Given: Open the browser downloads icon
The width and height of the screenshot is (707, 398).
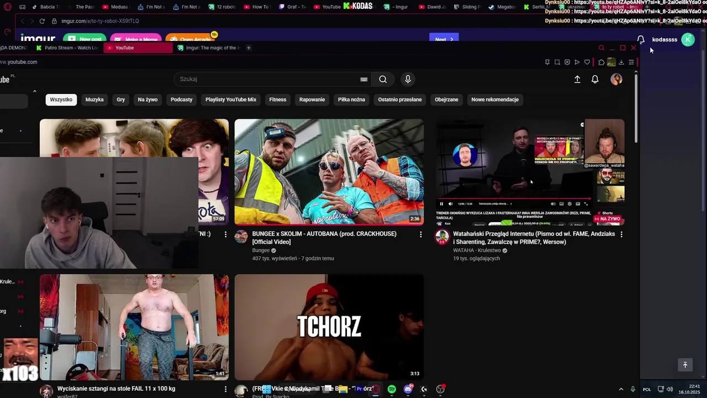Looking at the screenshot, I should (621, 62).
